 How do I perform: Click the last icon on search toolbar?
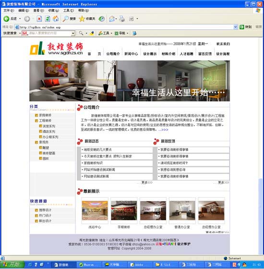134,34
